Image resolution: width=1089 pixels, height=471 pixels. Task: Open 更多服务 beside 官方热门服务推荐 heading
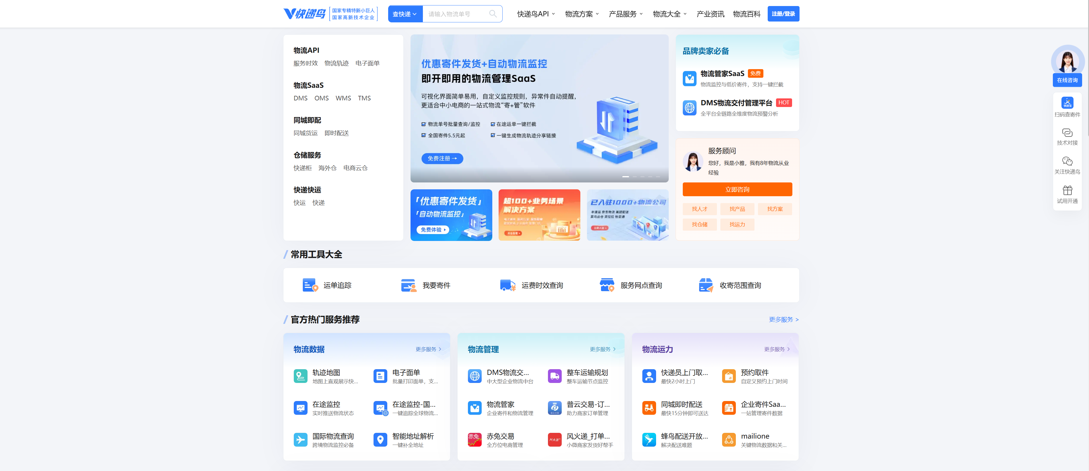click(783, 320)
